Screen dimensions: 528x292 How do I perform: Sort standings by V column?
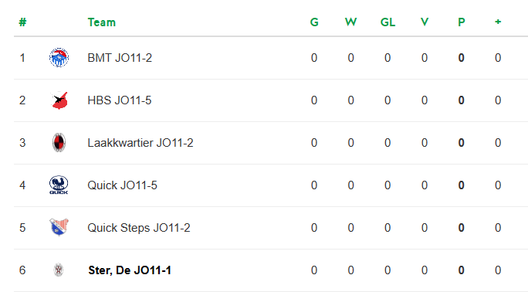point(425,22)
